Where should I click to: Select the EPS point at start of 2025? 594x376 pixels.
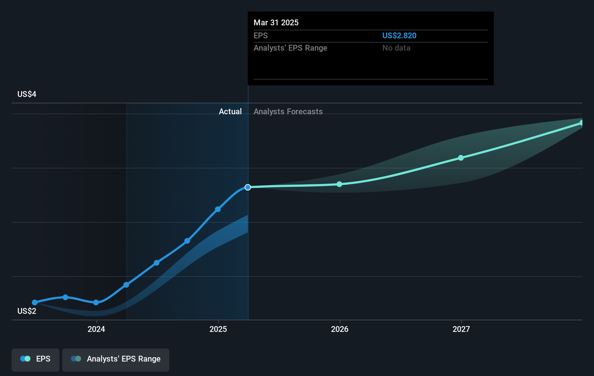coord(218,209)
